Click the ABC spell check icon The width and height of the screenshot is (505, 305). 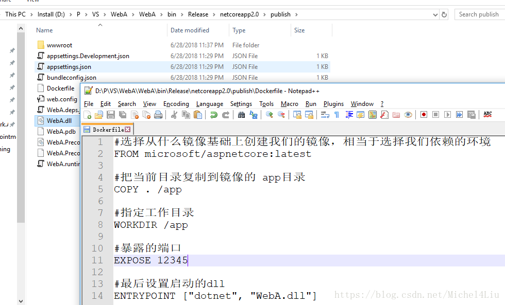tap(487, 115)
